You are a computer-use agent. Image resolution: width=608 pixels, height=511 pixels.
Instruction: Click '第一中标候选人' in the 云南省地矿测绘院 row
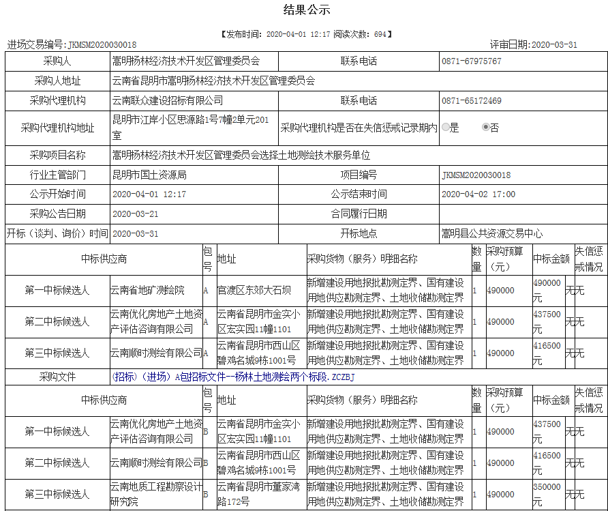[57, 291]
